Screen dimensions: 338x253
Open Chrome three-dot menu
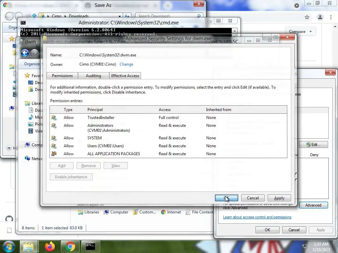click(331, 17)
